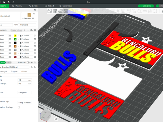The width and height of the screenshot is (163, 122).
Task: Select the Assembly view bounding-box icon
Action: tap(155, 11)
